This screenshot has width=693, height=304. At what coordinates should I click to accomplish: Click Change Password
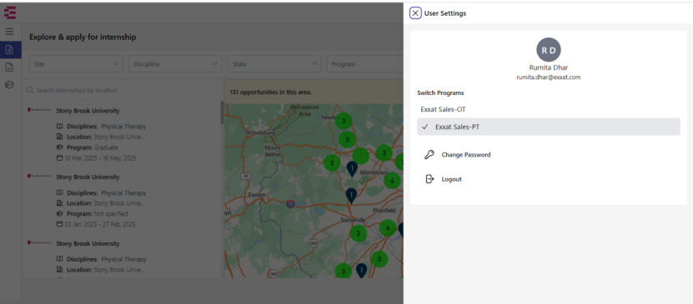466,155
